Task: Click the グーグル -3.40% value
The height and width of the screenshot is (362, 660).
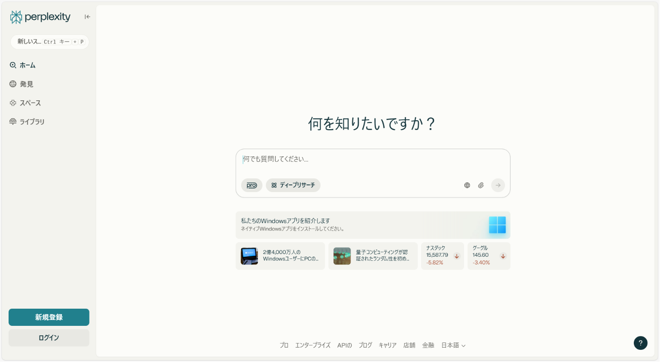Action: pos(481,263)
